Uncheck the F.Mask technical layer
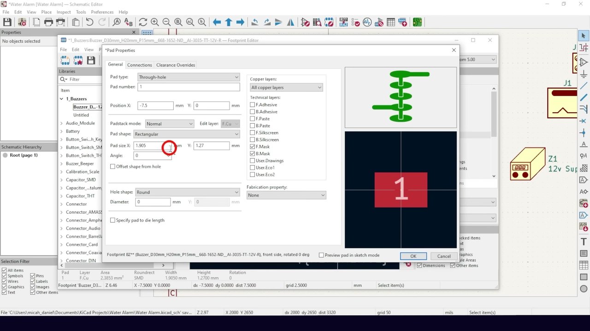 [x=253, y=147]
